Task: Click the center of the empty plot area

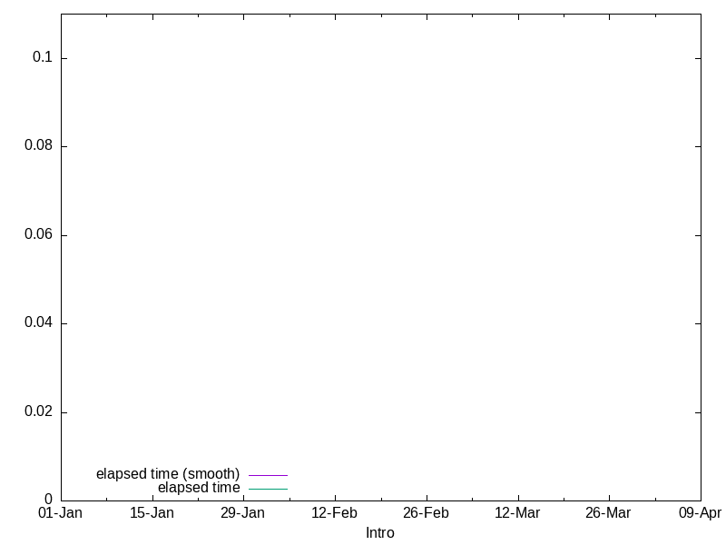Action: [x=380, y=256]
